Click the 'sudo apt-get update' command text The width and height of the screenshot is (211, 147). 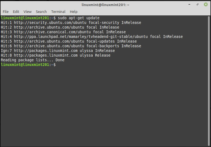tap(78, 18)
